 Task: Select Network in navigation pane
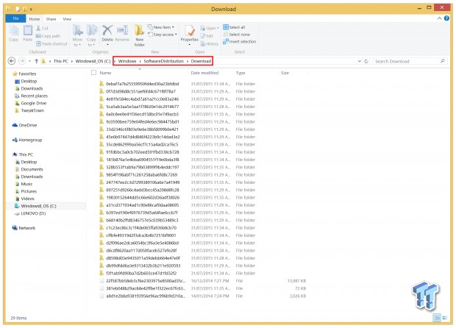tap(24, 228)
